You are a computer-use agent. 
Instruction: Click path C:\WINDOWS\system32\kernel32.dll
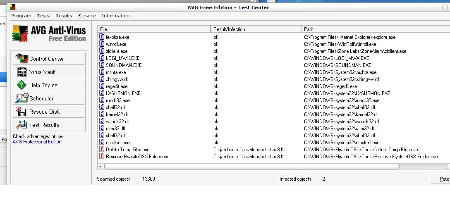tap(341, 114)
